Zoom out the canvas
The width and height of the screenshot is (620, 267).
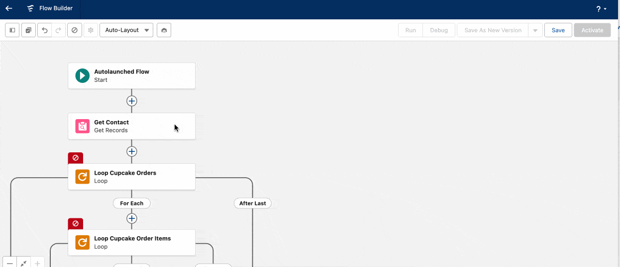tap(9, 263)
